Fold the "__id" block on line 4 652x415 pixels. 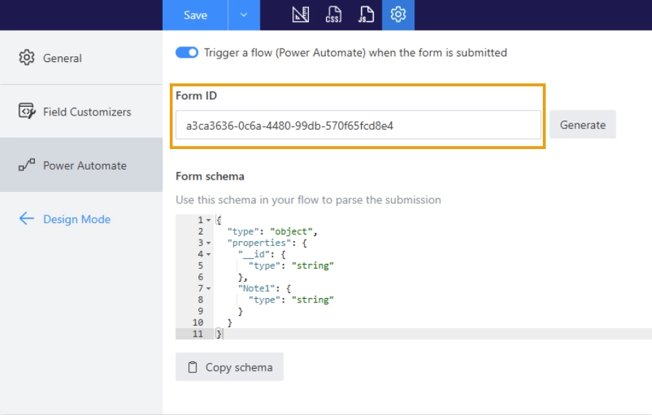(x=208, y=255)
